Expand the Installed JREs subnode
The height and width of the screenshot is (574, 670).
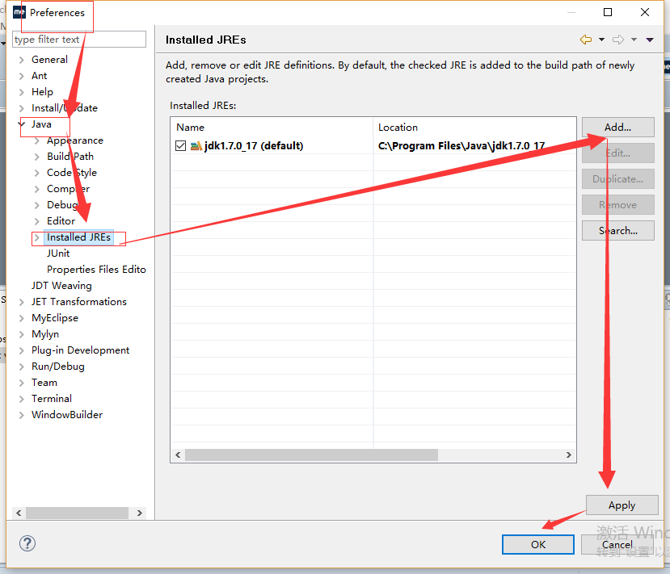coord(36,237)
